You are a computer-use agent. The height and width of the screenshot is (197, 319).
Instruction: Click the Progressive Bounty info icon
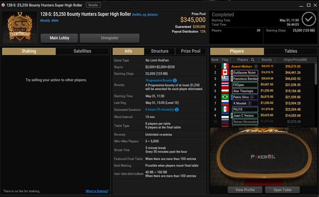pos(175,81)
